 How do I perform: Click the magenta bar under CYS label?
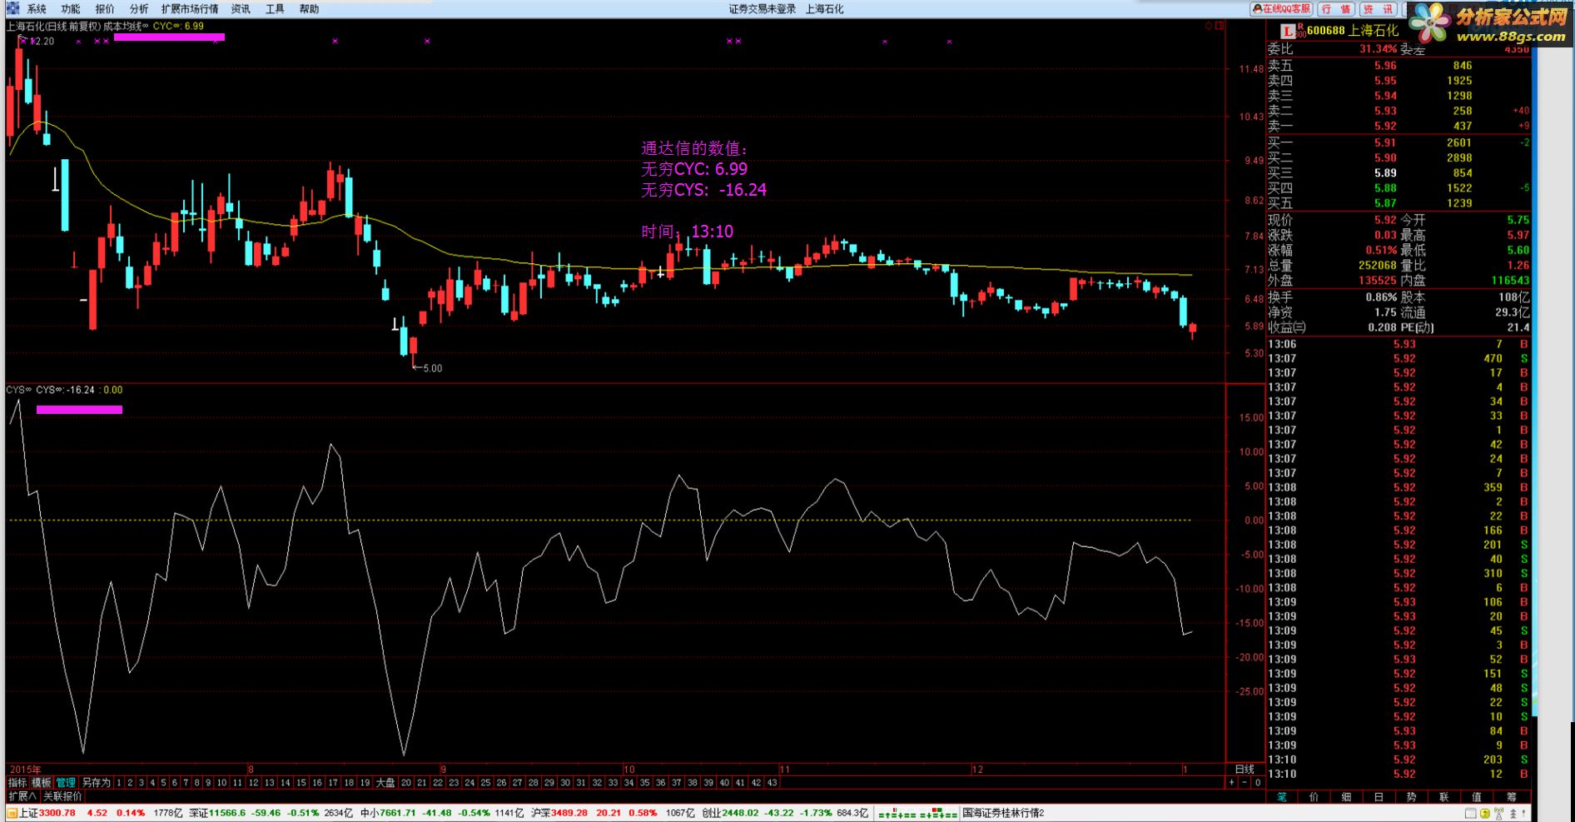tap(79, 410)
